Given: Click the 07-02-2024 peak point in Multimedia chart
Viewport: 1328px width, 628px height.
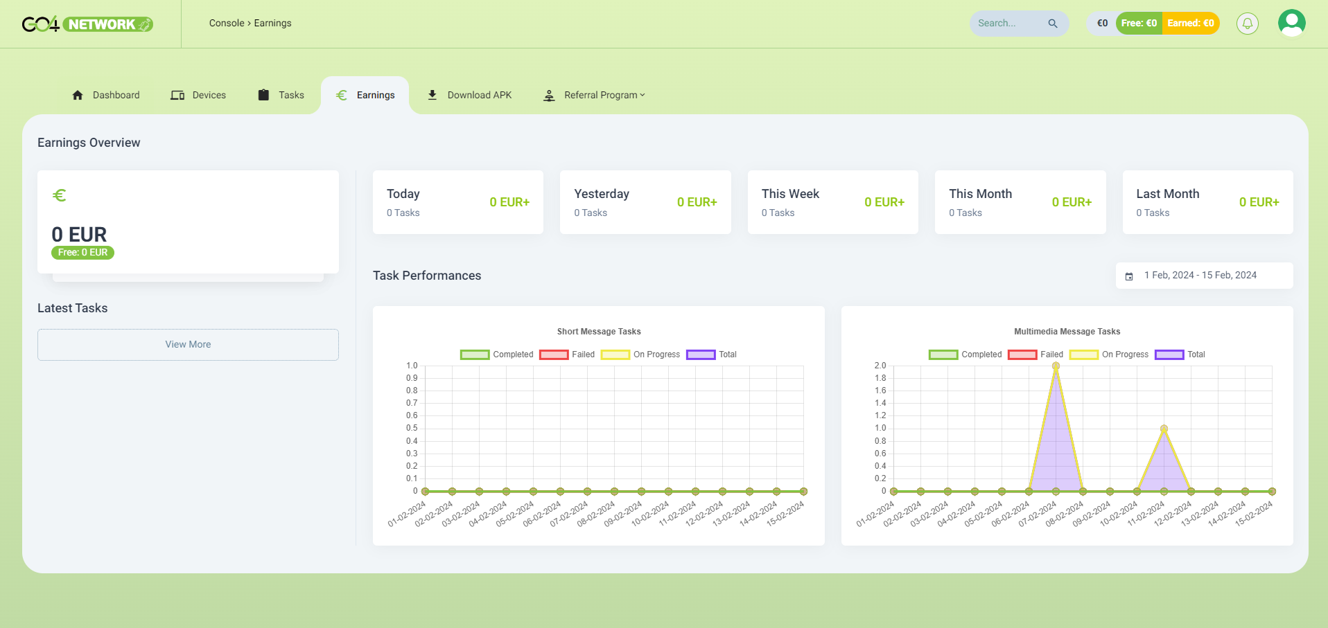Looking at the screenshot, I should (x=1056, y=366).
